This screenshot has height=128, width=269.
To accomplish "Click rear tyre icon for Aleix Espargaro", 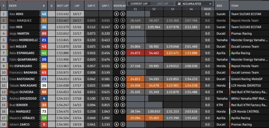I will tap(123, 53).
